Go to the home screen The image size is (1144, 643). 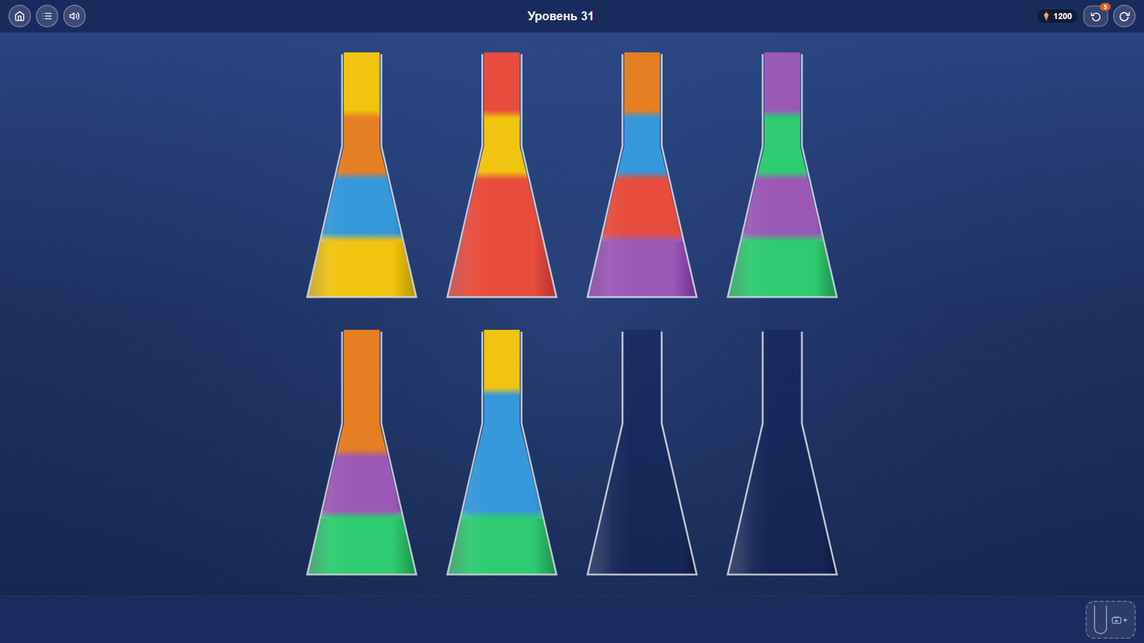[20, 16]
